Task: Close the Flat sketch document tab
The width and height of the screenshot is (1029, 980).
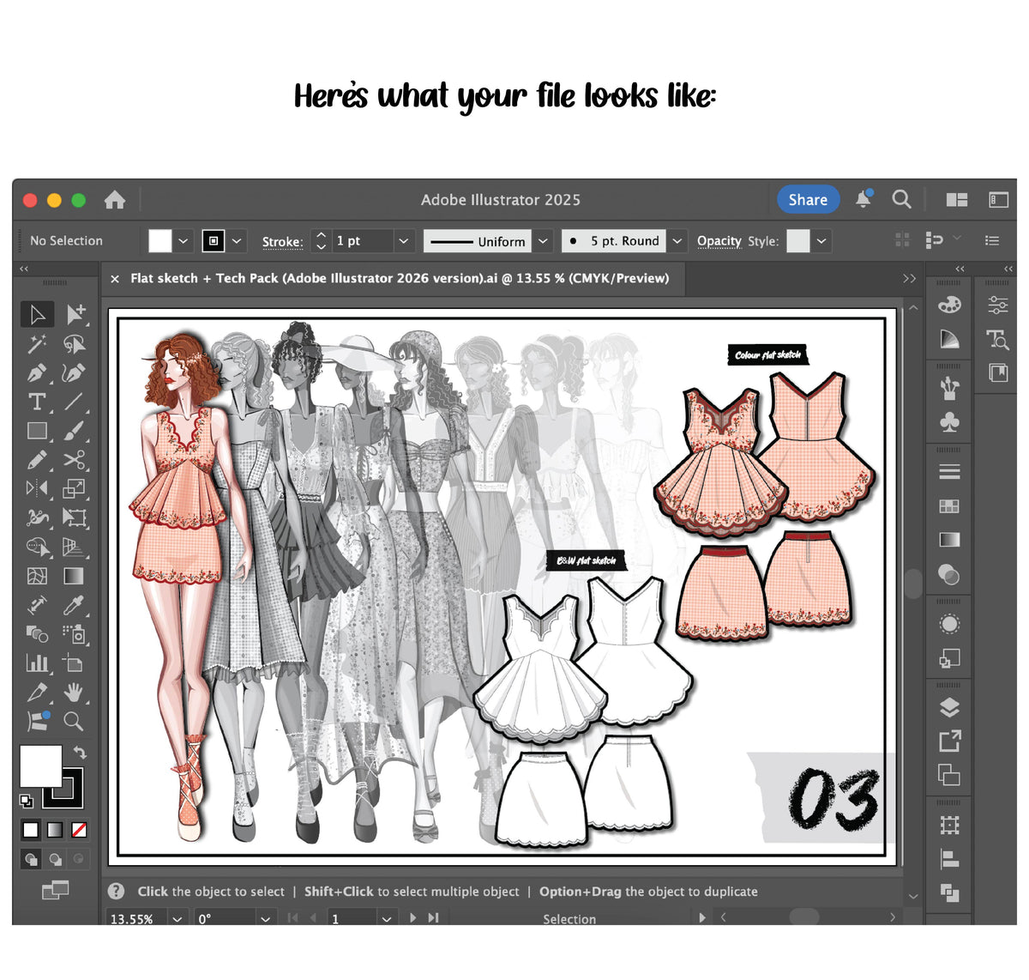Action: (115, 279)
